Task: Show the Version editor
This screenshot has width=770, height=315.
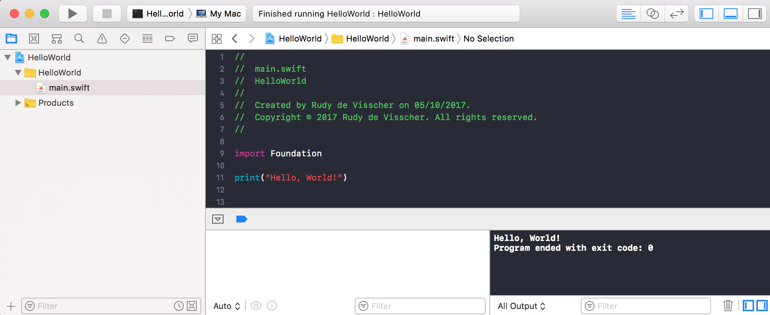Action: point(677,14)
